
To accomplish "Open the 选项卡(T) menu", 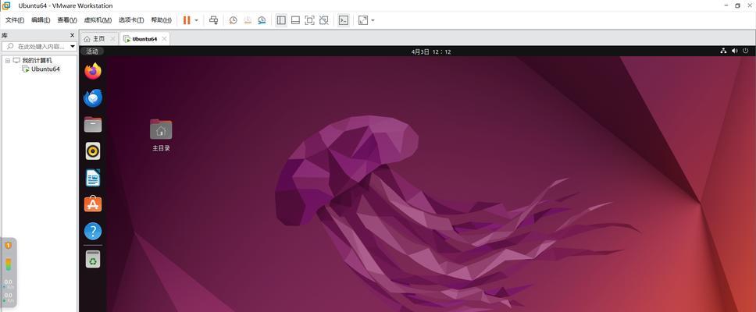I will click(131, 20).
